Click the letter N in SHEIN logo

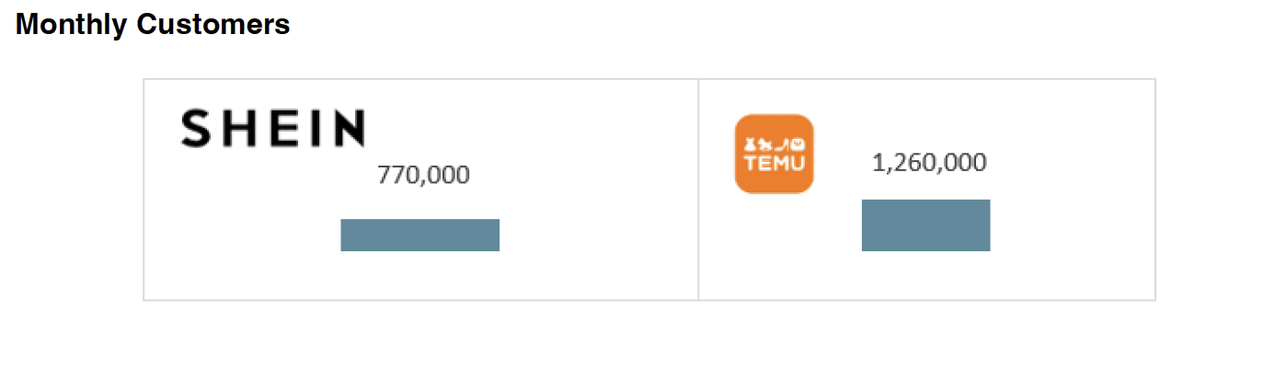349,128
